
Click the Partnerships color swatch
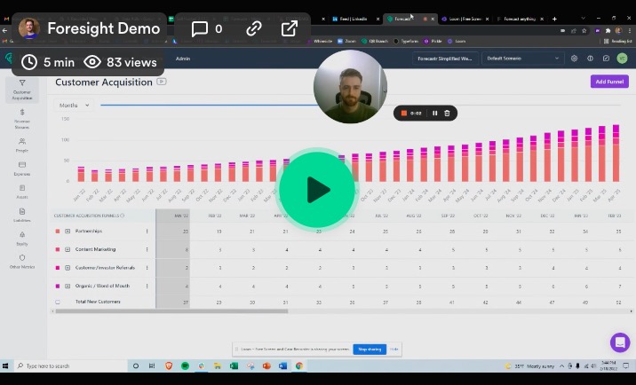[x=58, y=231]
